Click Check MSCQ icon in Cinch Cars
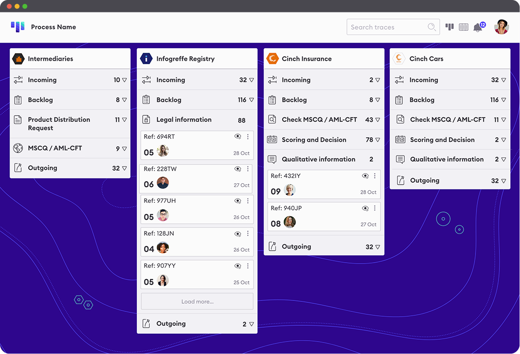 tap(400, 120)
